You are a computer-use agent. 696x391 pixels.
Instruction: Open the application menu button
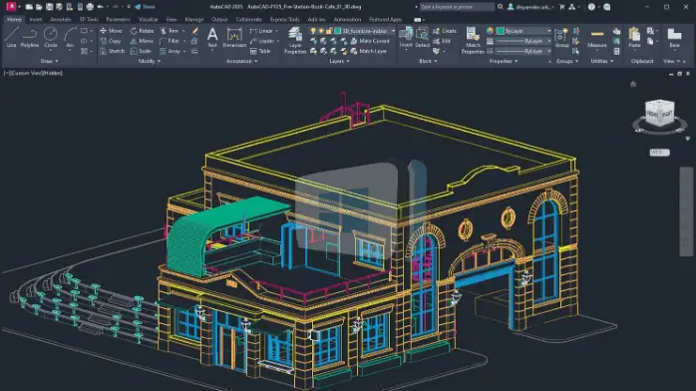coord(12,7)
